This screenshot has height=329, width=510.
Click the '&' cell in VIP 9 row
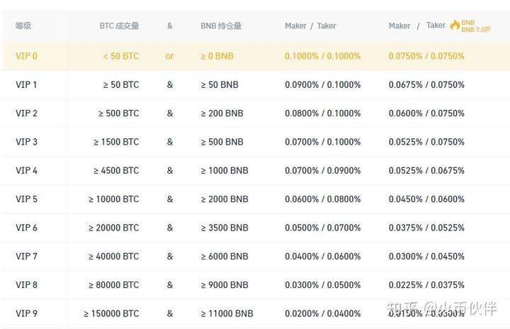click(170, 313)
